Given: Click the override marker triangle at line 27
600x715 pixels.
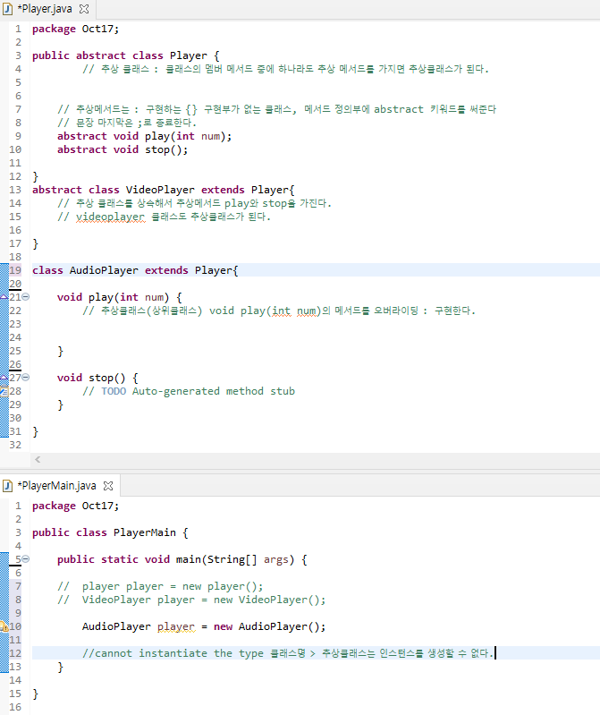Looking at the screenshot, I should 4,377.
